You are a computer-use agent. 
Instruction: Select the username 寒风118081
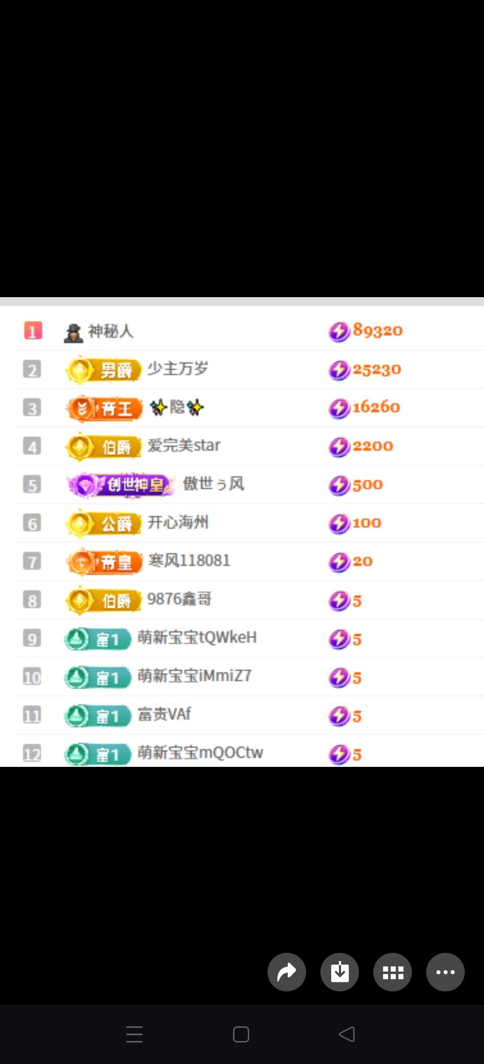pyautogui.click(x=189, y=560)
